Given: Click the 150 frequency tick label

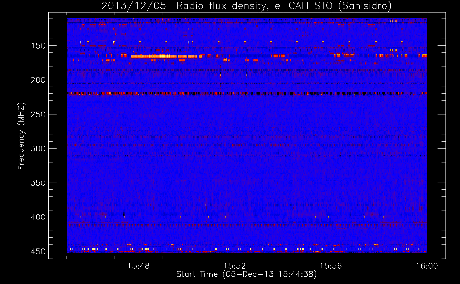Looking at the screenshot, I should pyautogui.click(x=38, y=46).
